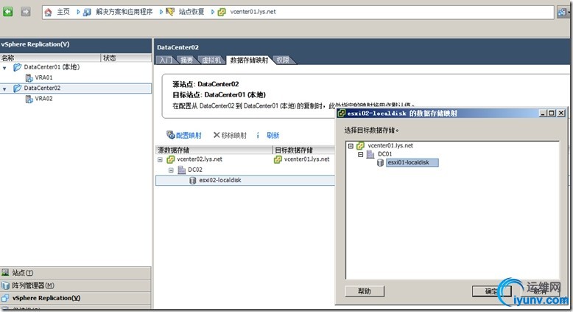This screenshot has width=573, height=312.
Task: Sort by 名称 column header
Action: pyautogui.click(x=50, y=58)
